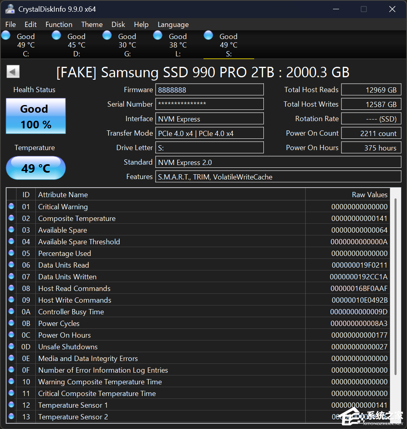407x429 pixels.
Task: Open the Disk menu
Action: coord(118,25)
